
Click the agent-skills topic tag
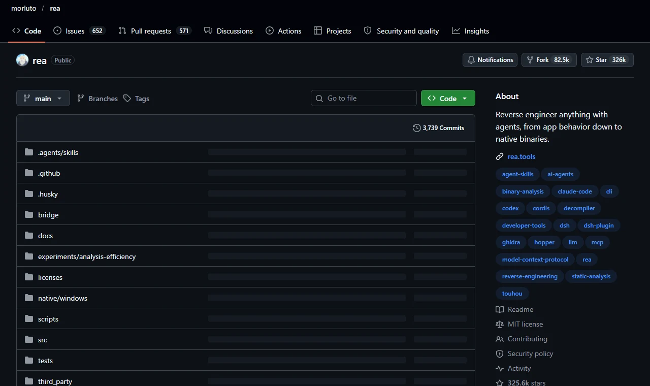(x=517, y=174)
